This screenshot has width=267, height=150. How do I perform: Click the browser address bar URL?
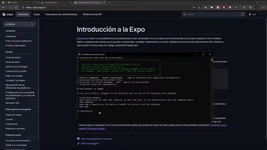pos(36,7)
